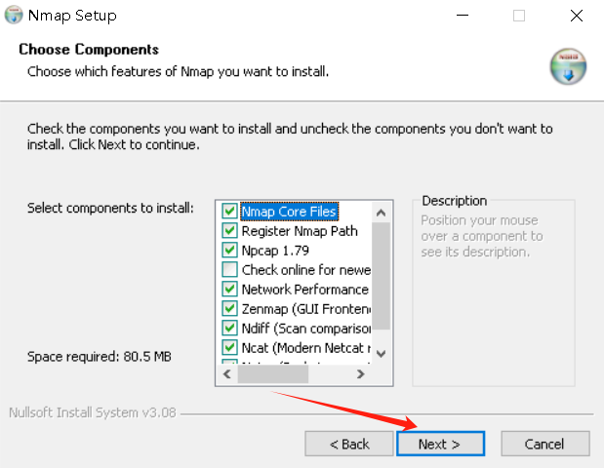The image size is (604, 468).
Task: Click the vertical scrollbar thumb
Action: point(381,276)
